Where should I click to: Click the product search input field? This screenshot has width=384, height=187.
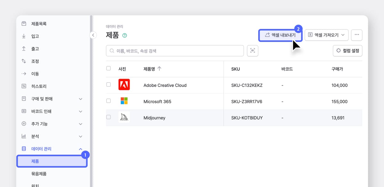(175, 51)
